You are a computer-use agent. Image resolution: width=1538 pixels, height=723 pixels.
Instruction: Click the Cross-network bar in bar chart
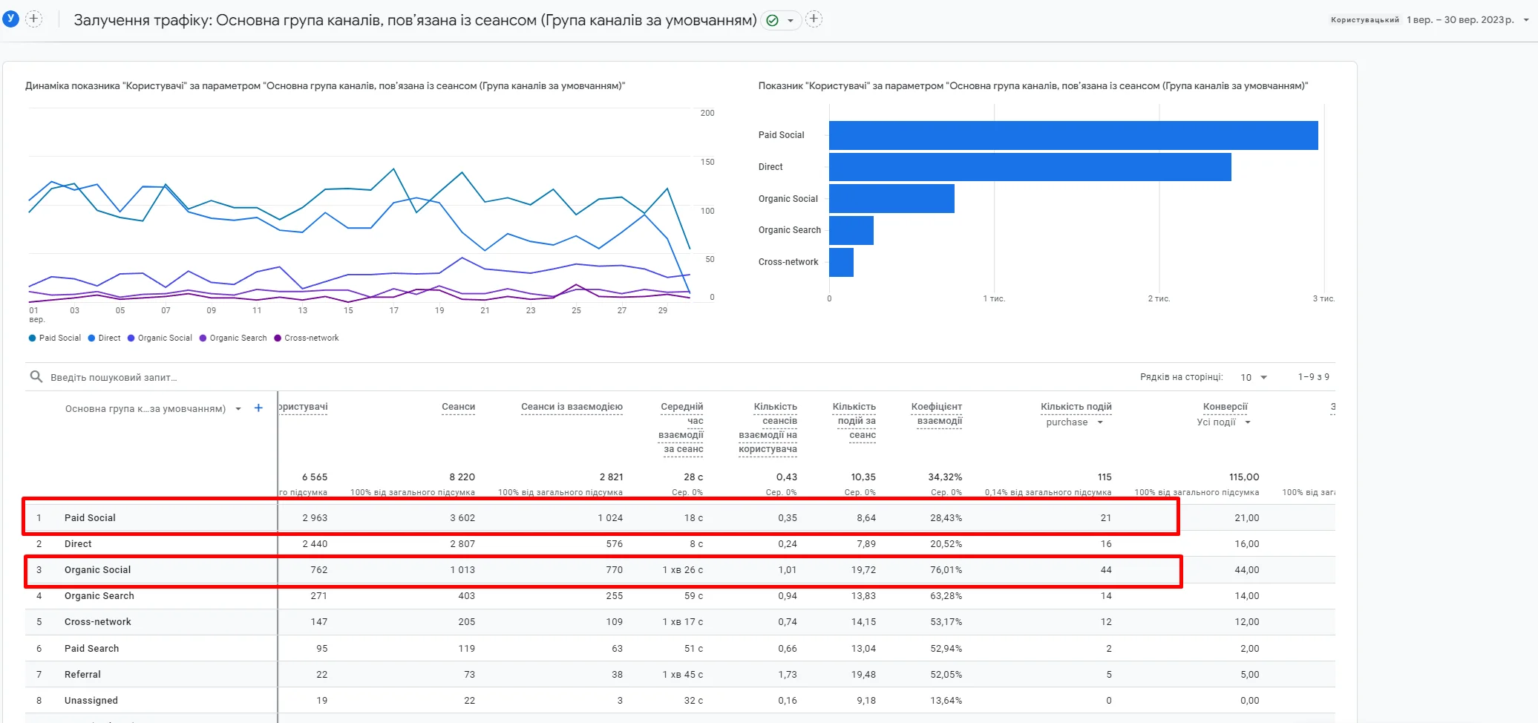point(841,262)
